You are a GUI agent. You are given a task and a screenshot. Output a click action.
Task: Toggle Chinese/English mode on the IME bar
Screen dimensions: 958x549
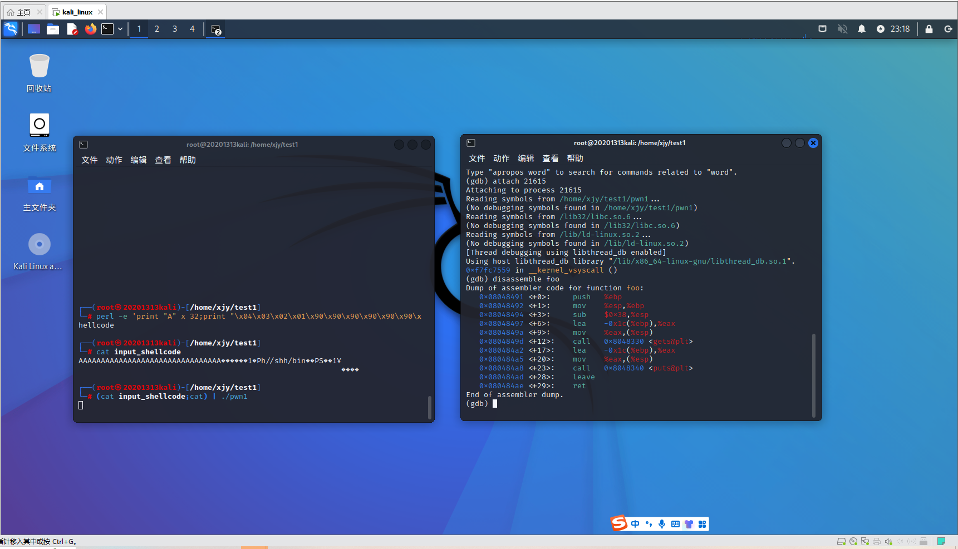pos(635,524)
